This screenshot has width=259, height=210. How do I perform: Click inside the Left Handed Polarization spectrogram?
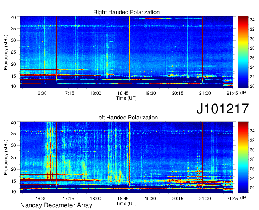(126, 157)
